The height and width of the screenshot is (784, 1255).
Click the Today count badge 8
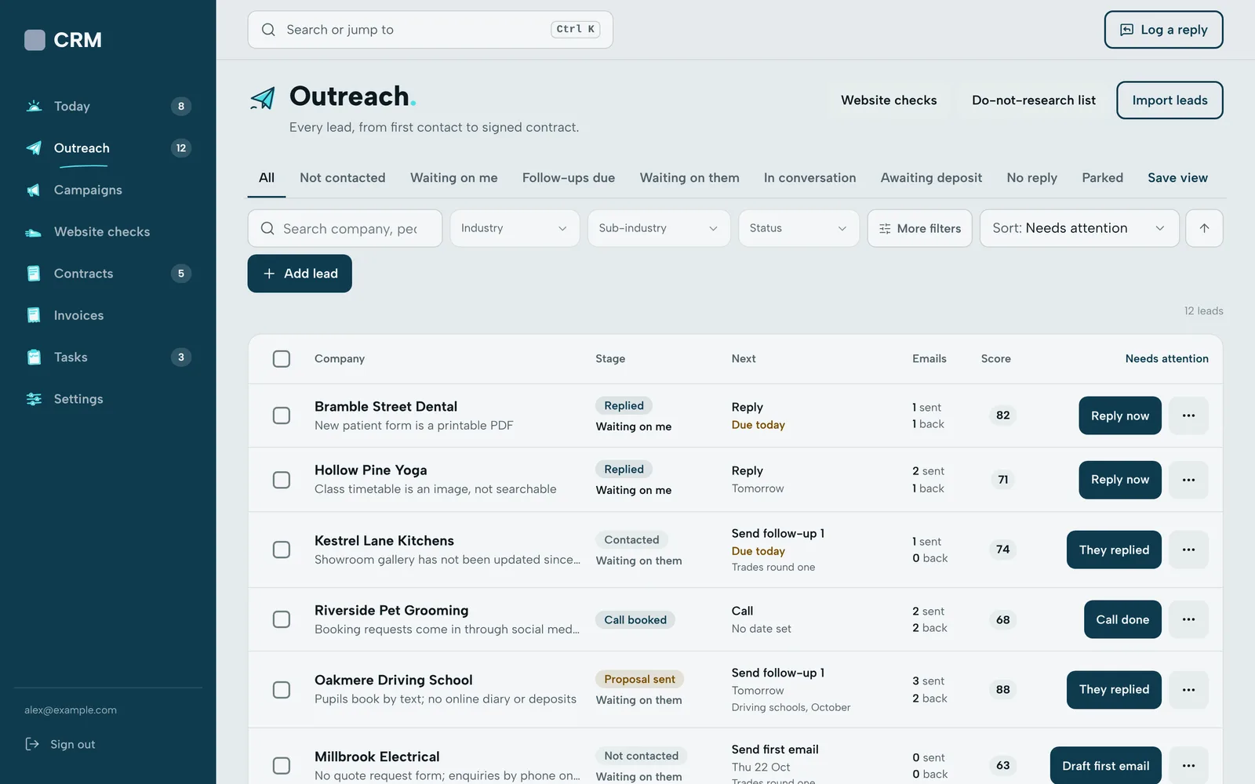(x=181, y=106)
